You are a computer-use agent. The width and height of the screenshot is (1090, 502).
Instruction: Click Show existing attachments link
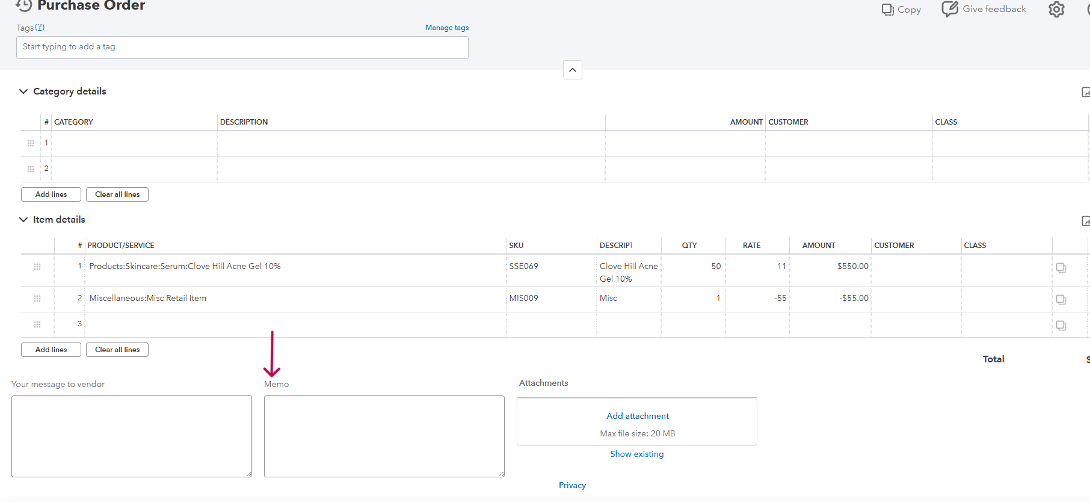(x=636, y=454)
